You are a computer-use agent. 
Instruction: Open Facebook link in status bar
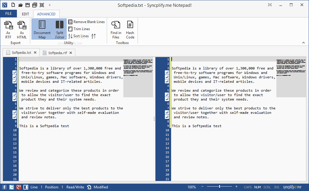tap(4, 187)
